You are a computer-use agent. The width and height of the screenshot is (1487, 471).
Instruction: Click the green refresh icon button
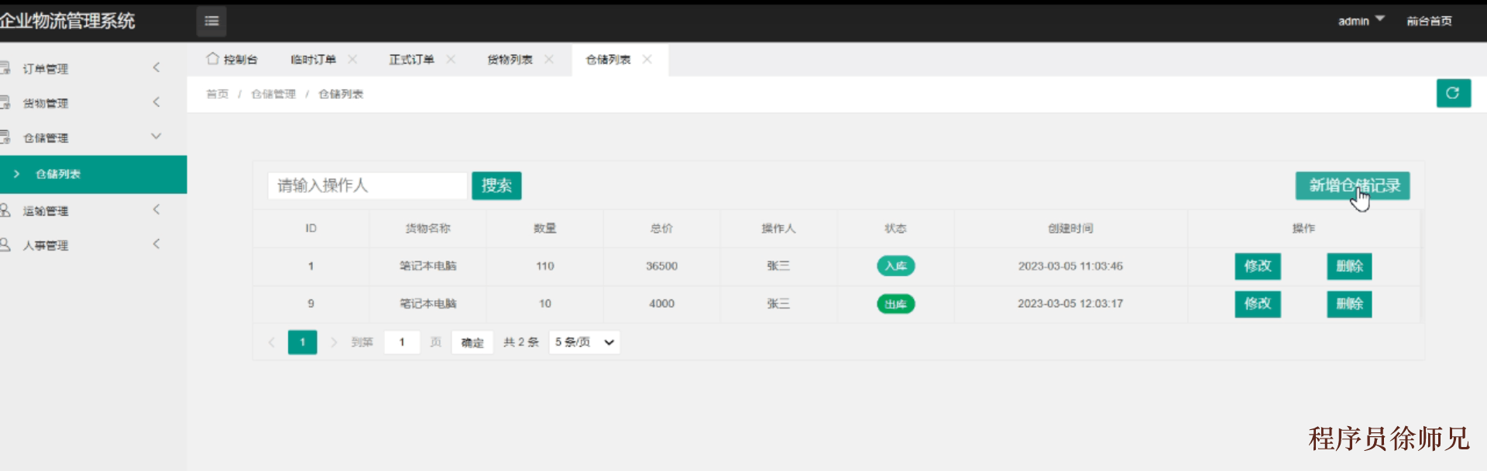pos(1453,93)
